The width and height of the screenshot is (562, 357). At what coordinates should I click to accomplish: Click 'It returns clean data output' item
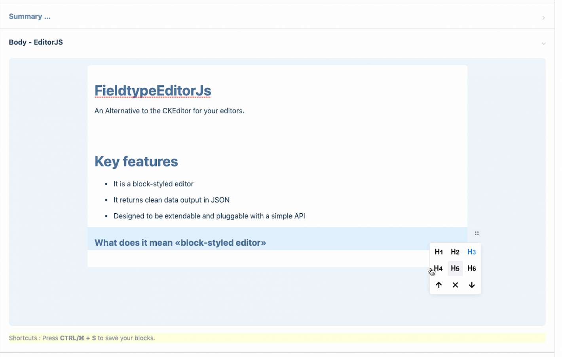(171, 200)
